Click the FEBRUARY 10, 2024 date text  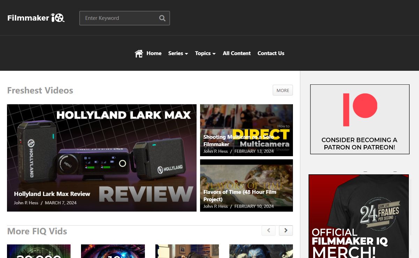pos(254,206)
